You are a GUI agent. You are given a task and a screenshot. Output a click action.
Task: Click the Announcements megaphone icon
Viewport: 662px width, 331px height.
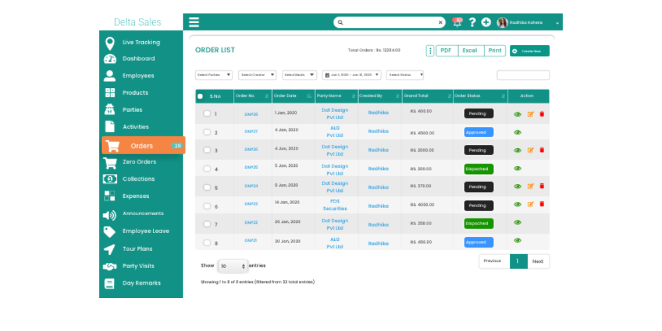coord(110,215)
